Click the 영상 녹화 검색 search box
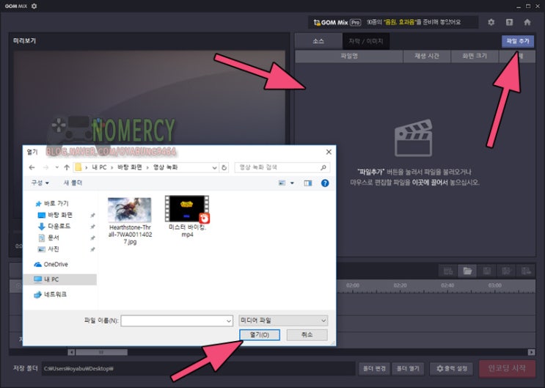Screen dimensions: 545x388 coord(282,167)
